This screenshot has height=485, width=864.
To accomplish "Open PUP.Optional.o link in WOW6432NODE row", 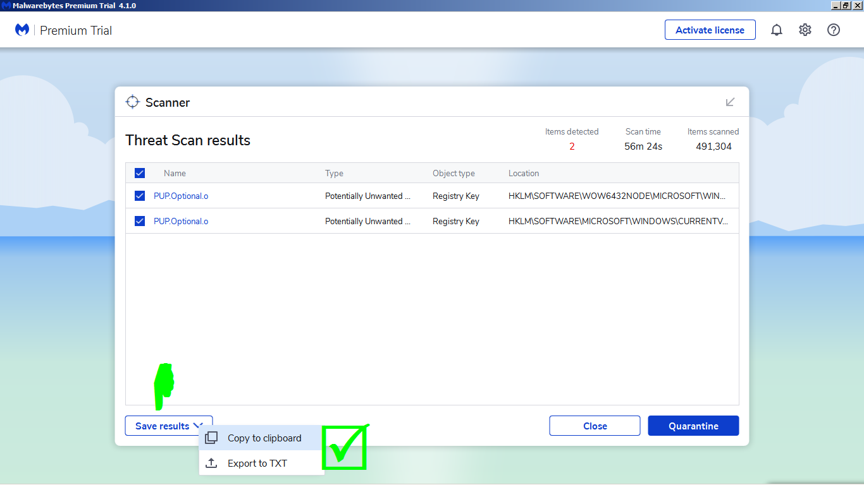I will [181, 196].
